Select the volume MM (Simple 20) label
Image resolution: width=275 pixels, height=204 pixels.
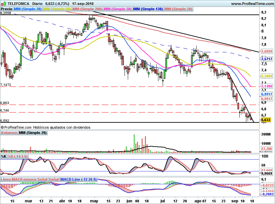point(33,133)
